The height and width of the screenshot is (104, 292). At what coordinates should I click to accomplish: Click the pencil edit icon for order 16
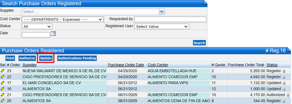click(2, 89)
